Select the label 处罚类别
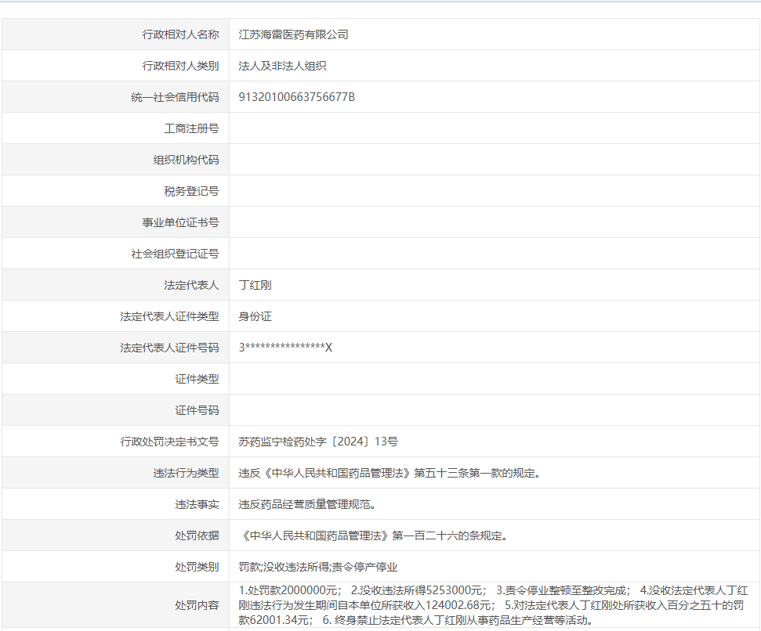761x631 pixels. point(197,567)
